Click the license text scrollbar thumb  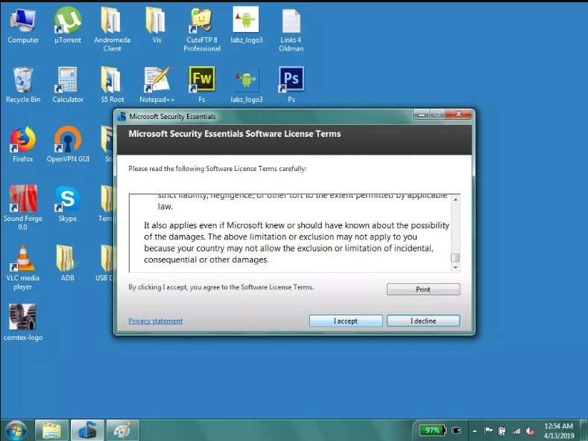[455, 258]
